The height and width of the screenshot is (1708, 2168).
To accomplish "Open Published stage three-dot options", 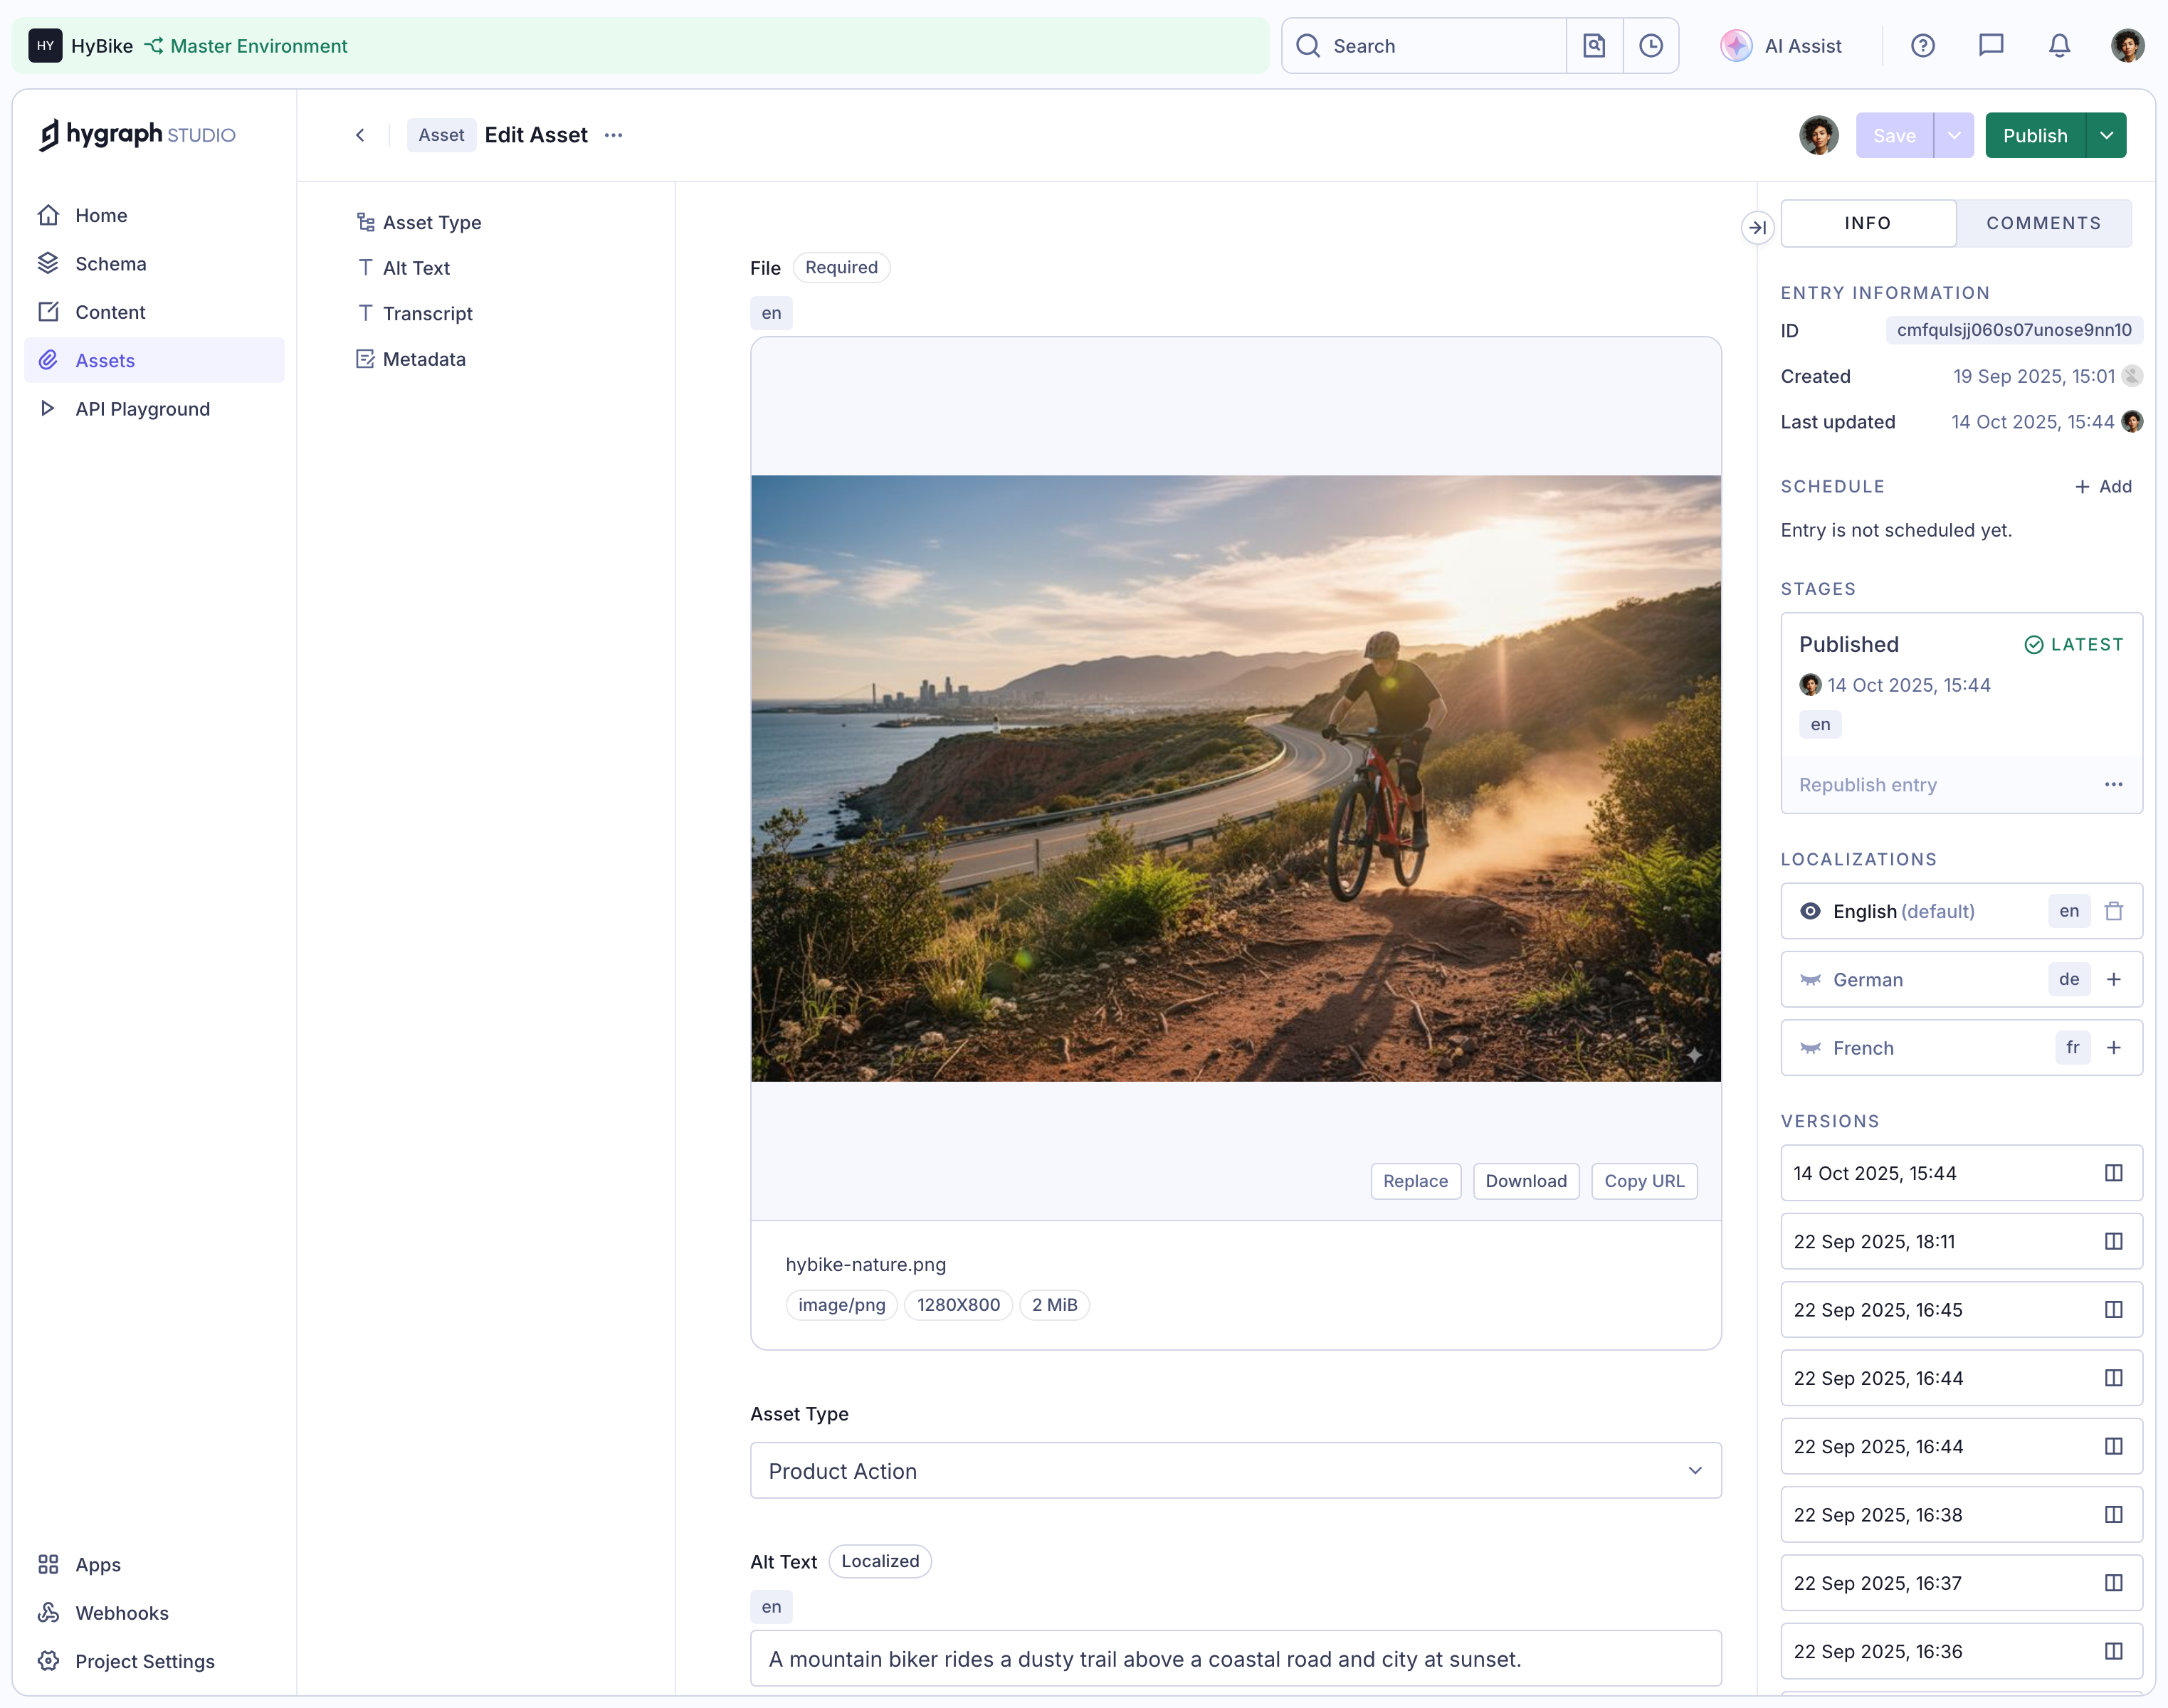I will point(2113,785).
